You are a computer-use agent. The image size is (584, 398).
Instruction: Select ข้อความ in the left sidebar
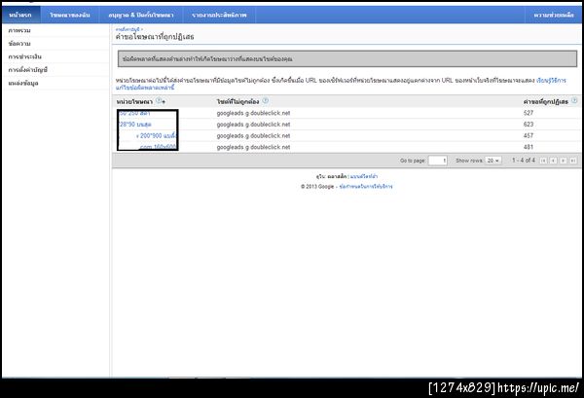tap(19, 44)
